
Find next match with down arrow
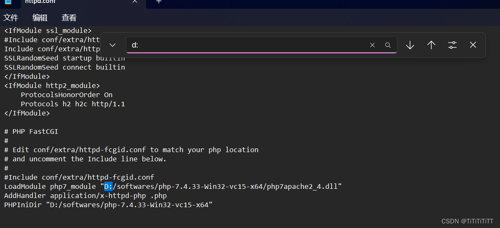pyautogui.click(x=410, y=45)
